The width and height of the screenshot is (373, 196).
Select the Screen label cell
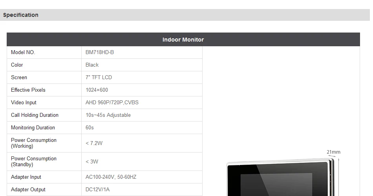pyautogui.click(x=44, y=78)
